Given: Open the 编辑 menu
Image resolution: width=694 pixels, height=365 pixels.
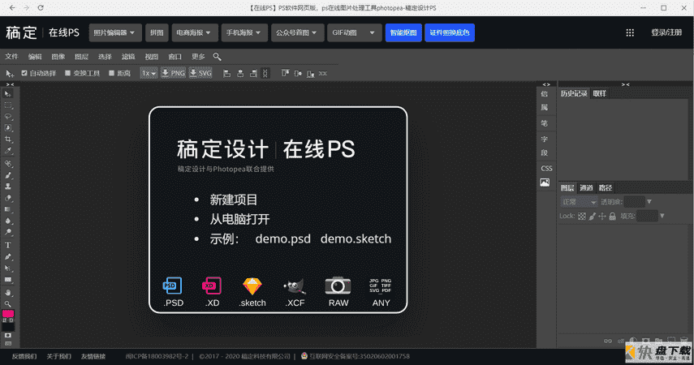Looking at the screenshot, I should [35, 57].
